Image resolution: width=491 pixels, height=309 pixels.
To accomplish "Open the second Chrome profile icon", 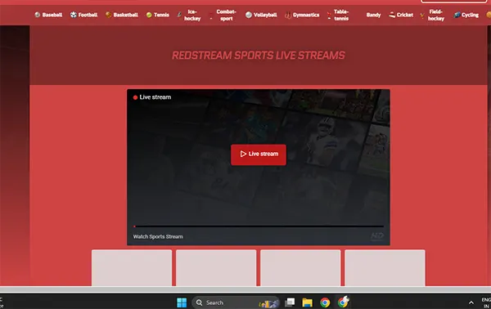I will click(x=343, y=302).
